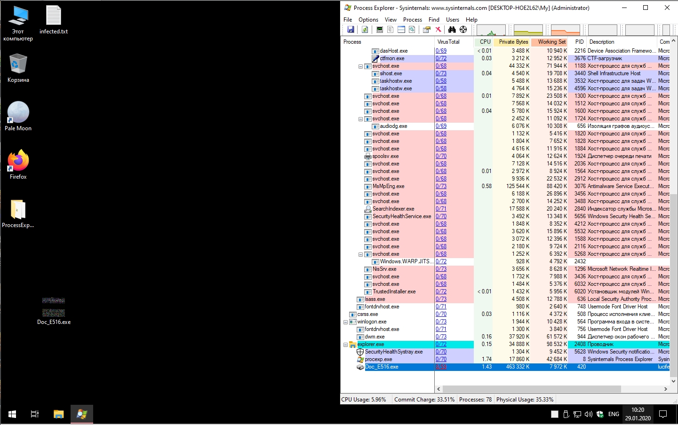Sort by the Description column header
Screen dimensions: 678x425
[x=622, y=42]
